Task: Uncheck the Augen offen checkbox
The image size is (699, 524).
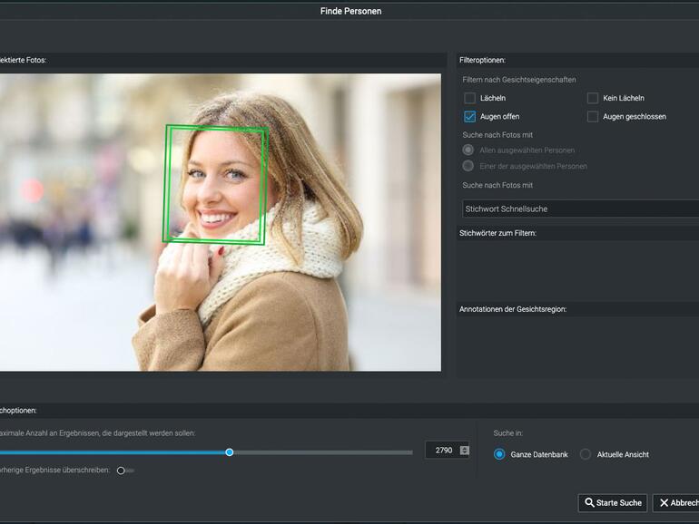Action: [x=469, y=117]
